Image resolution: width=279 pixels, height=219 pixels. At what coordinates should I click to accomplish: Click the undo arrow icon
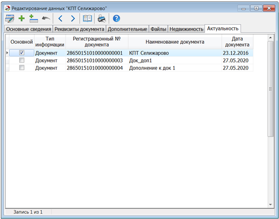click(46, 18)
